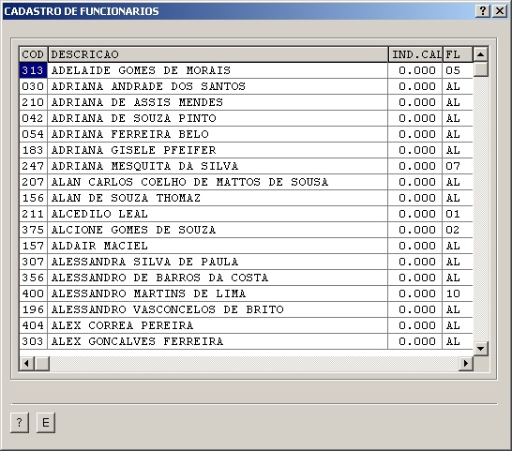Click code cell 030
This screenshot has width=512, height=451.
pos(34,86)
